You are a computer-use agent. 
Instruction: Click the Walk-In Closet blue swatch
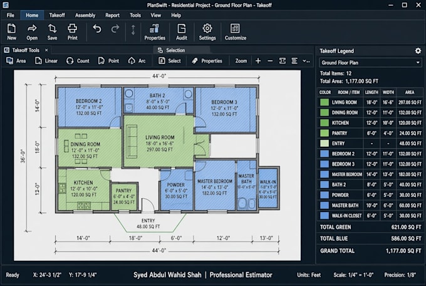click(325, 216)
